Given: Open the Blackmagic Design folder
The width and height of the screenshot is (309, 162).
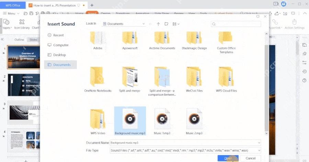Looking at the screenshot, I should 194,40.
